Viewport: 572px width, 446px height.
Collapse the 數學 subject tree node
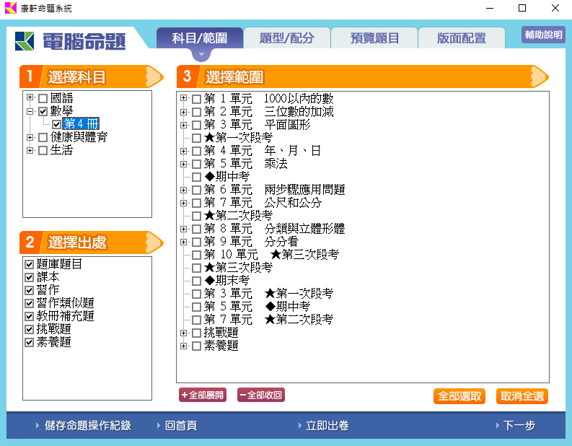pyautogui.click(x=30, y=112)
